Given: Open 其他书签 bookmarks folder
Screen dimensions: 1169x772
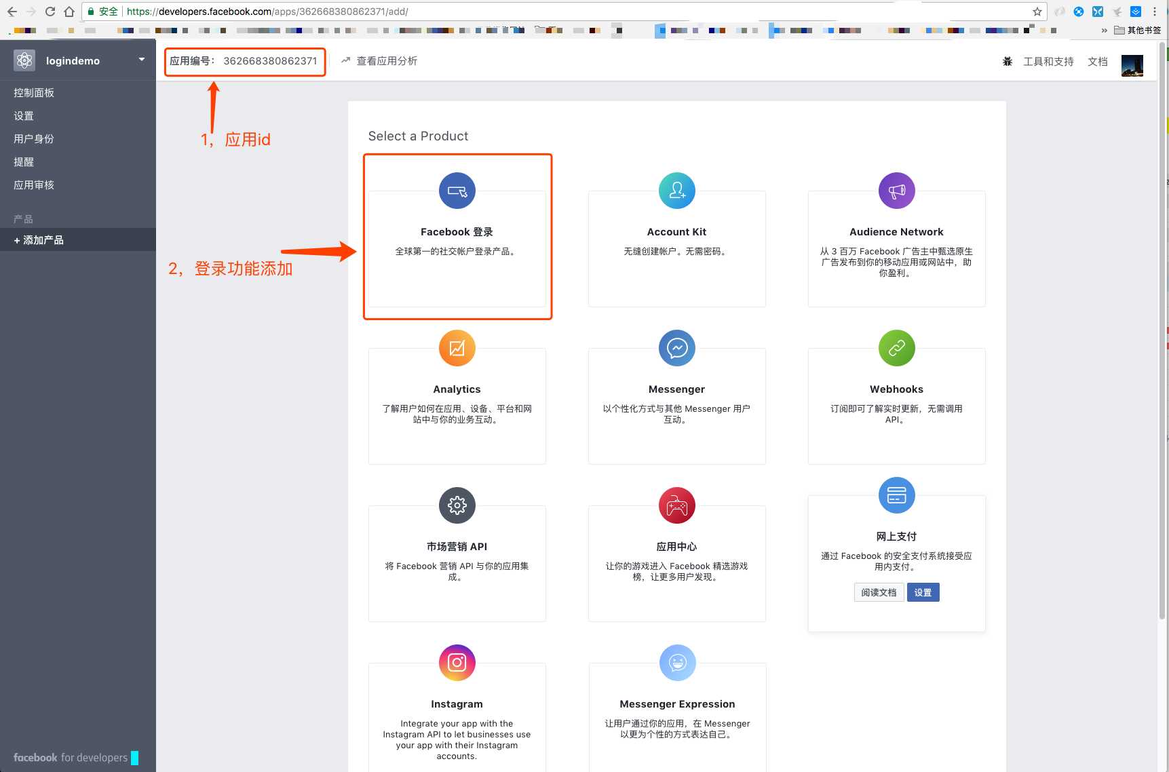Looking at the screenshot, I should click(x=1138, y=31).
